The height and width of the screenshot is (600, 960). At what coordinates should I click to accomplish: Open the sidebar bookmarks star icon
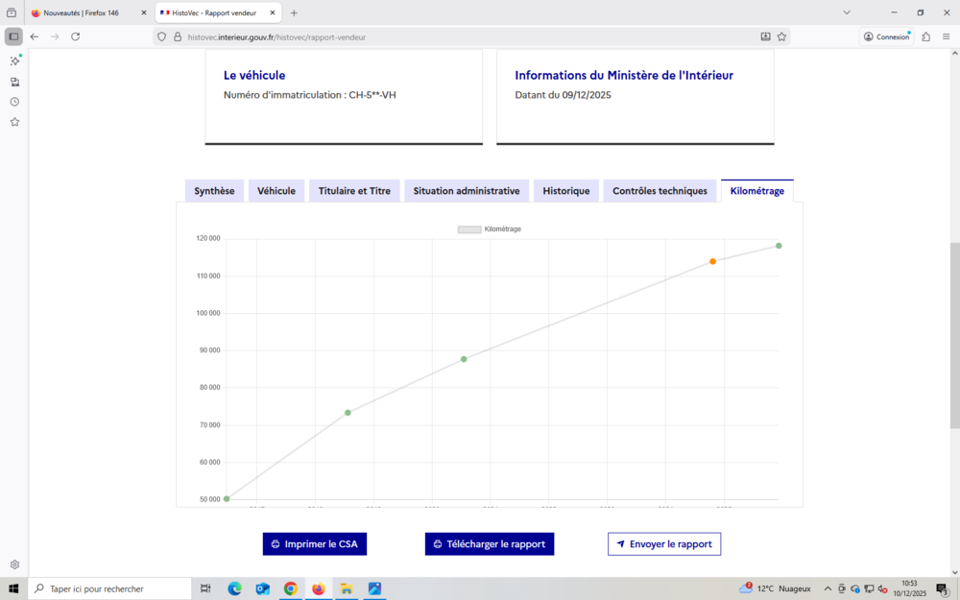click(14, 122)
